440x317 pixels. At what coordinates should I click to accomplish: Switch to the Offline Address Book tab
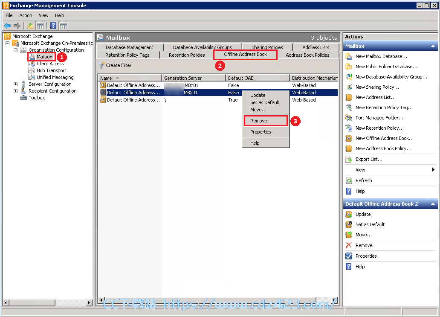coord(246,55)
